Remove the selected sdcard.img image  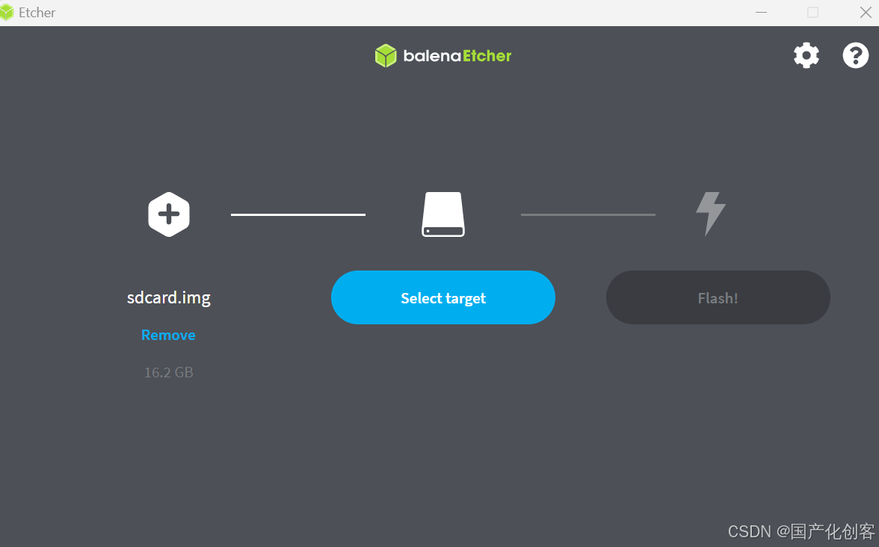tap(168, 335)
